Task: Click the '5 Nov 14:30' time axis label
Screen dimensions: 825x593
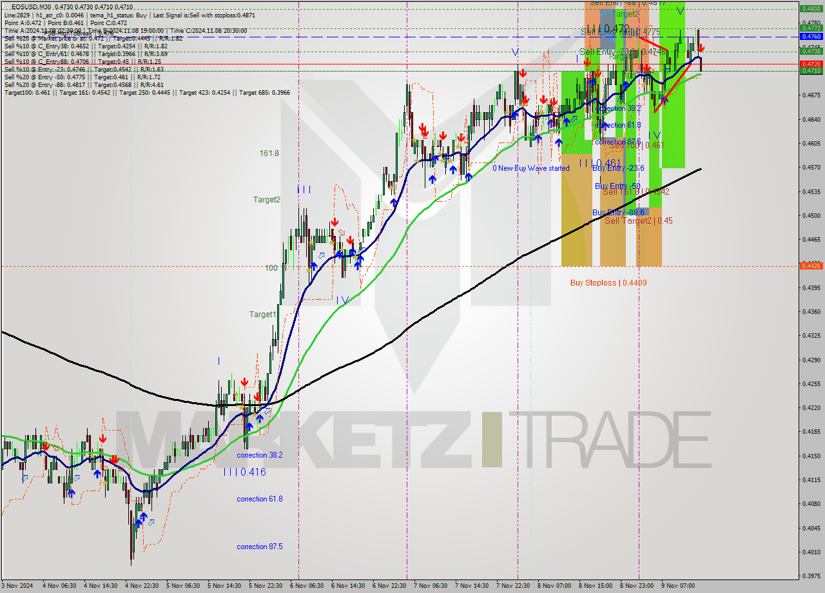Action: (x=224, y=586)
